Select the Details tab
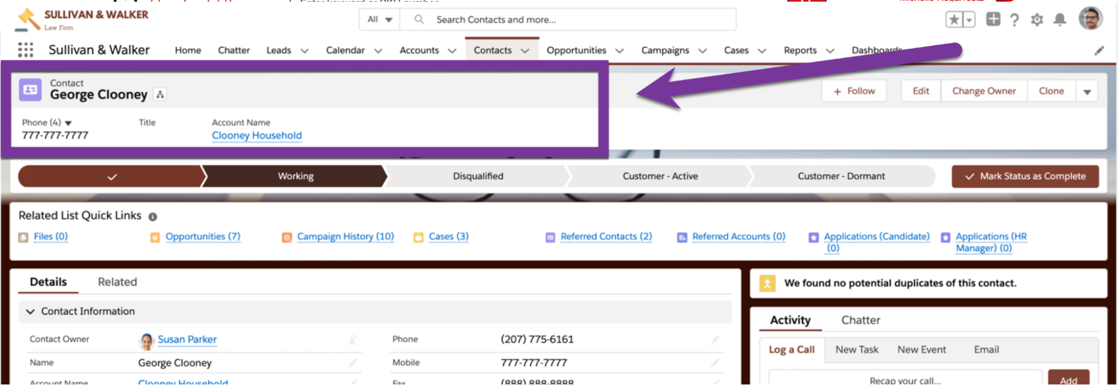1118x385 pixels. click(x=48, y=282)
